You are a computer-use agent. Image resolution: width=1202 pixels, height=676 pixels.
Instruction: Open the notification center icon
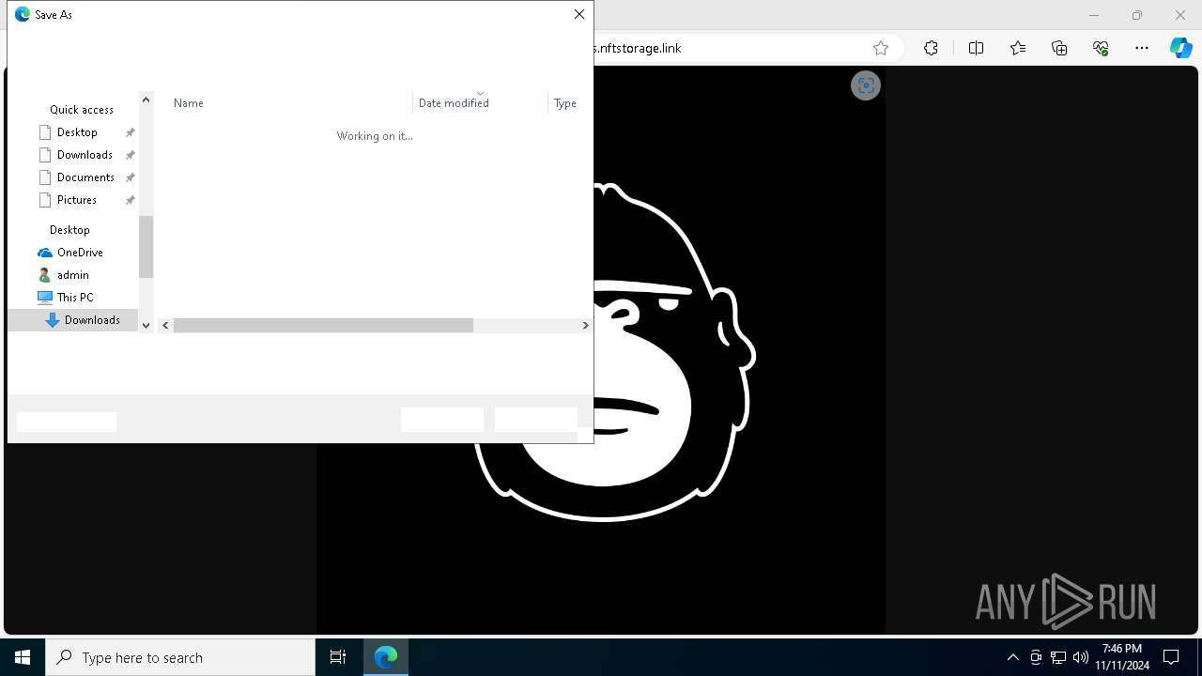(1171, 657)
